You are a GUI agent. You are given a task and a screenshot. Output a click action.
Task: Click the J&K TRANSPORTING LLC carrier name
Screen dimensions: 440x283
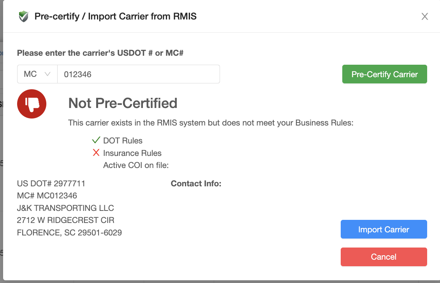pos(65,208)
